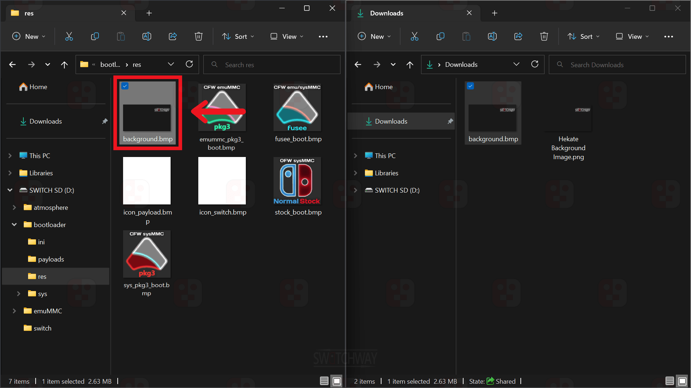Click the Cut icon in the res window toolbar
Image resolution: width=691 pixels, height=388 pixels.
69,36
